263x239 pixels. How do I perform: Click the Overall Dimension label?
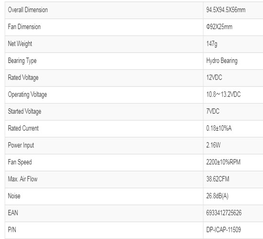click(x=28, y=10)
